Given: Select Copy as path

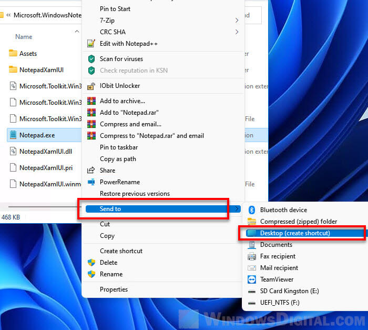Looking at the screenshot, I should [x=118, y=159].
